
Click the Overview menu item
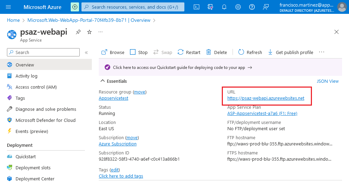tap(46, 65)
